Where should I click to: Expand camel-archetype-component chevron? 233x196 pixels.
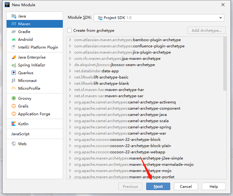[70, 108]
